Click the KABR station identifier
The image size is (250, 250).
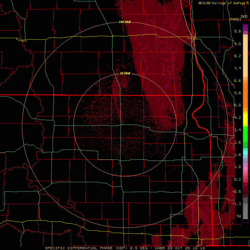pos(160,248)
